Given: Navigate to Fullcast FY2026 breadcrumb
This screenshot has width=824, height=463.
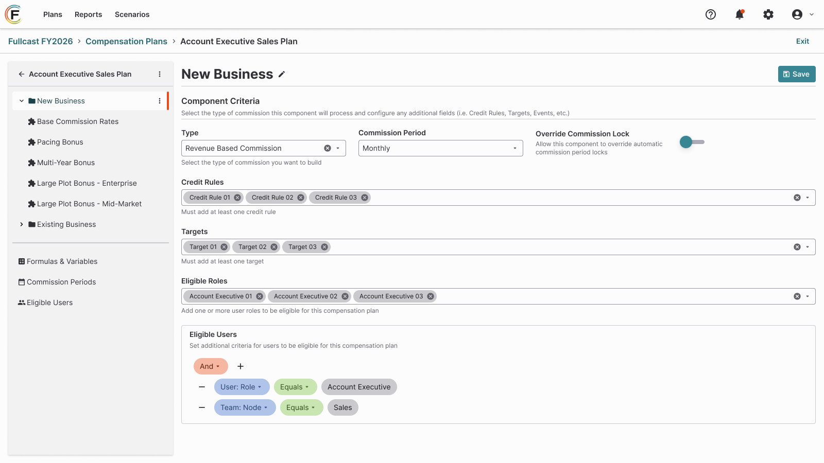Looking at the screenshot, I should [41, 41].
